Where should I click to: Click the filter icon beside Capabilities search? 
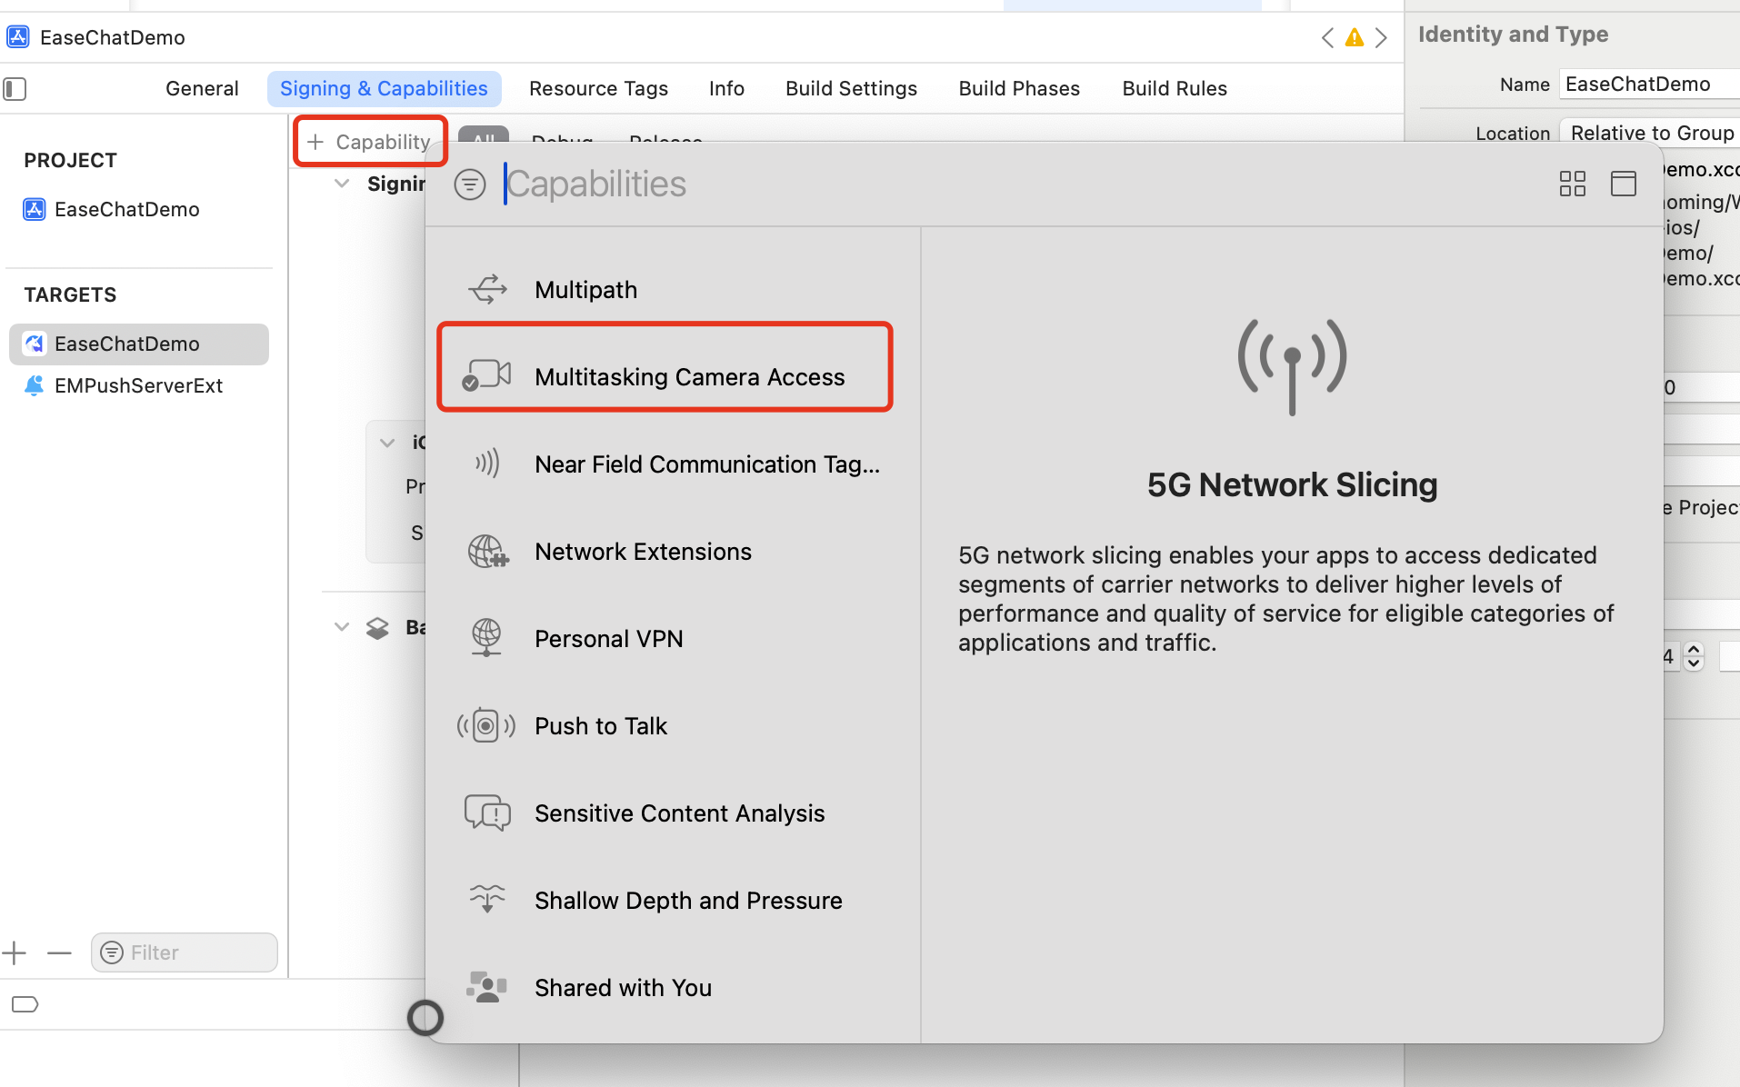[470, 184]
